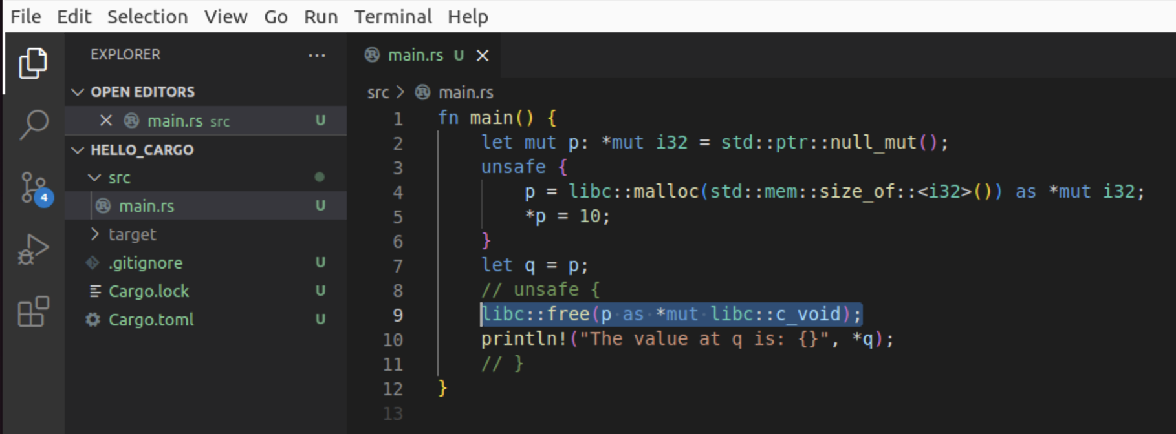The height and width of the screenshot is (434, 1176).
Task: Open the Selection menu
Action: coord(147,17)
